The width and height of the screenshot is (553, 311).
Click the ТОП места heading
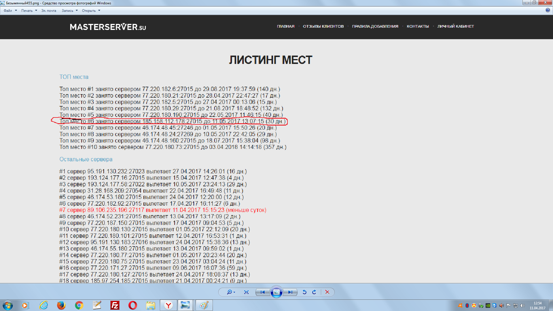[74, 77]
